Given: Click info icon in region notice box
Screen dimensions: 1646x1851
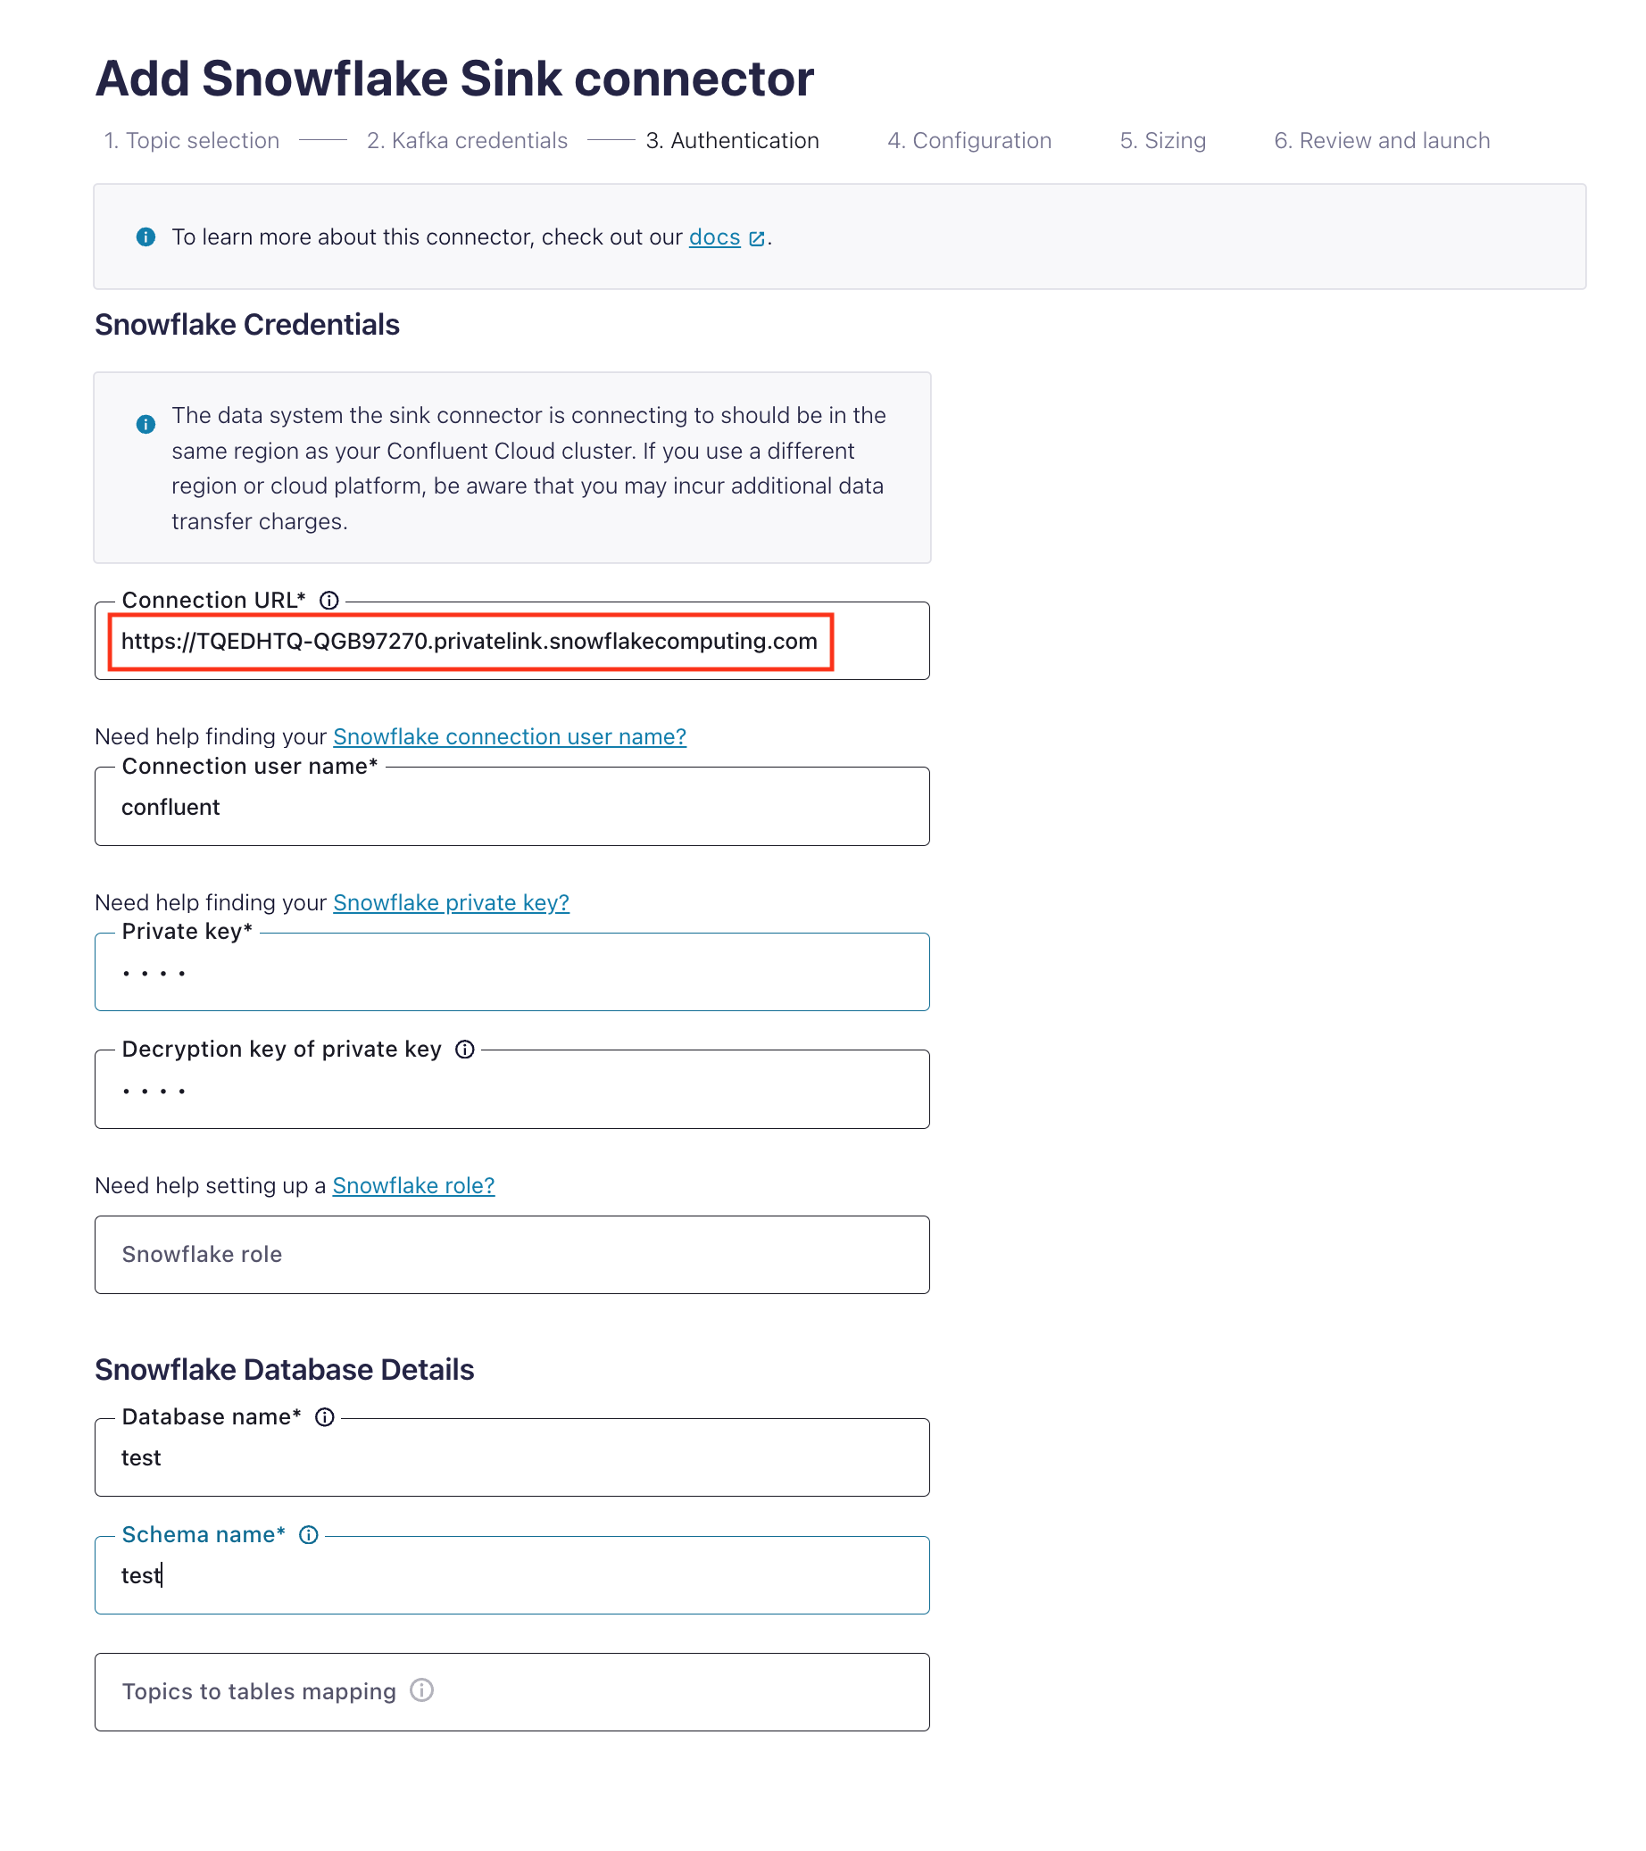Looking at the screenshot, I should (145, 424).
